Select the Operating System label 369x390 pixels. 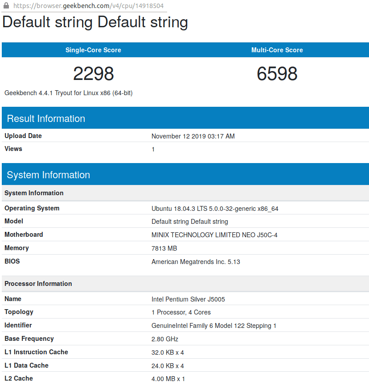pos(32,208)
